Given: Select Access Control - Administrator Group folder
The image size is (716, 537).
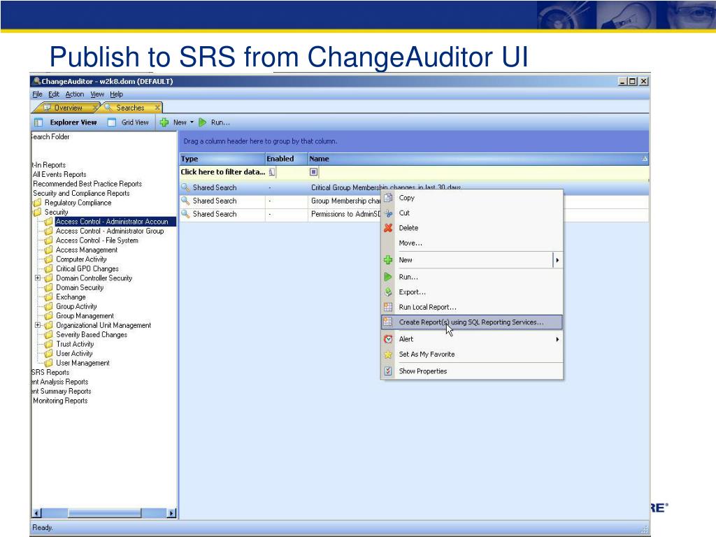Looking at the screenshot, I should (x=110, y=231).
